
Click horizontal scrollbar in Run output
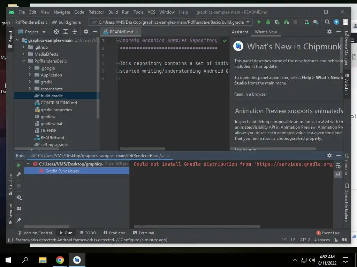(x=197, y=227)
